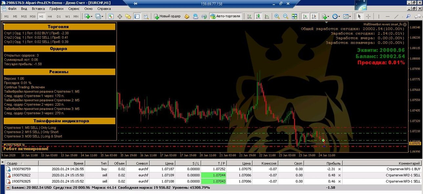Click the Эквити: 20000.96 label on the chart

click(381, 50)
